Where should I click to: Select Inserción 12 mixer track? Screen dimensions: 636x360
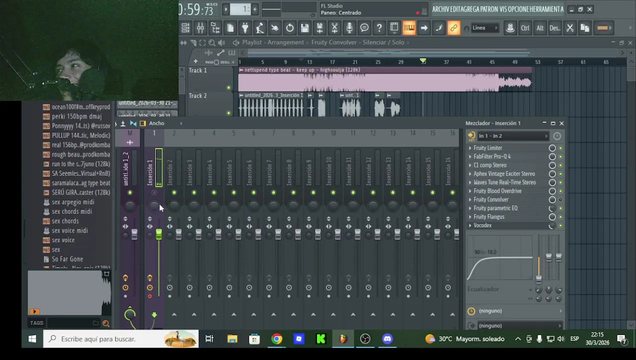pos(373,165)
